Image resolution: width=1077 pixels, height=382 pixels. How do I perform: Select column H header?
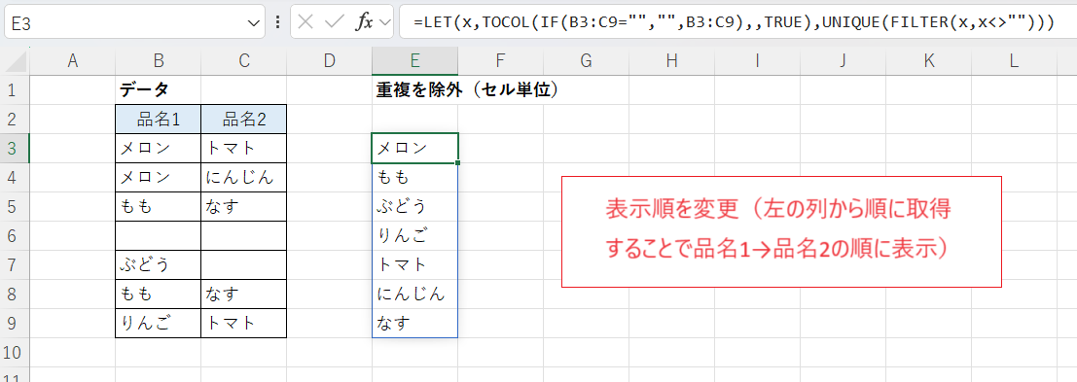tap(671, 62)
